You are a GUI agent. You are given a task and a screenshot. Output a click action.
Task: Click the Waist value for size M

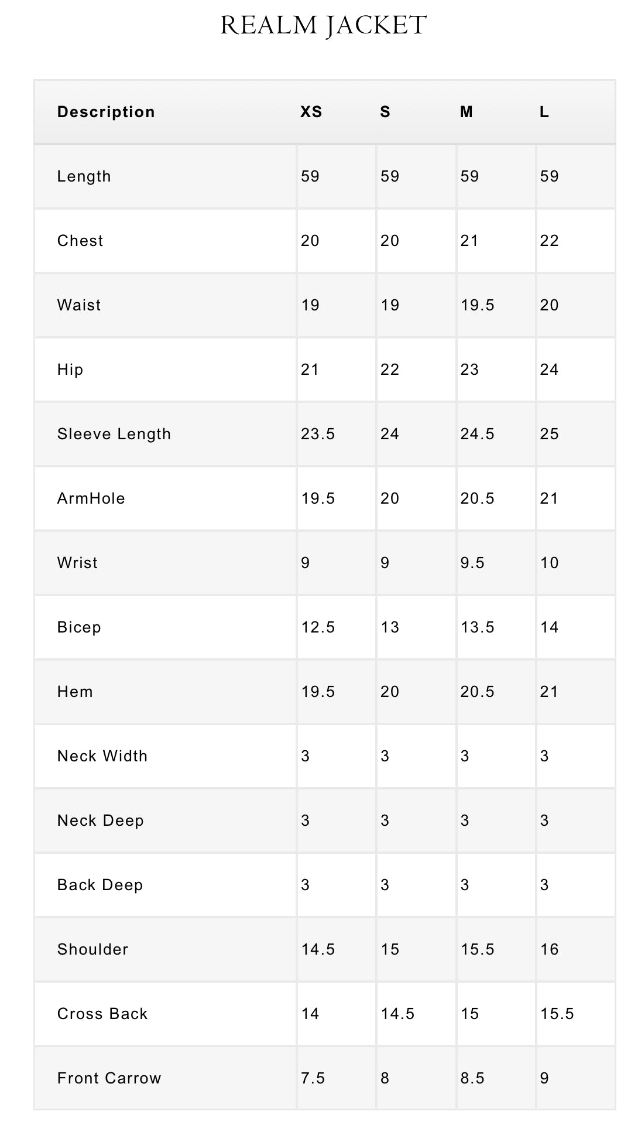tap(478, 305)
